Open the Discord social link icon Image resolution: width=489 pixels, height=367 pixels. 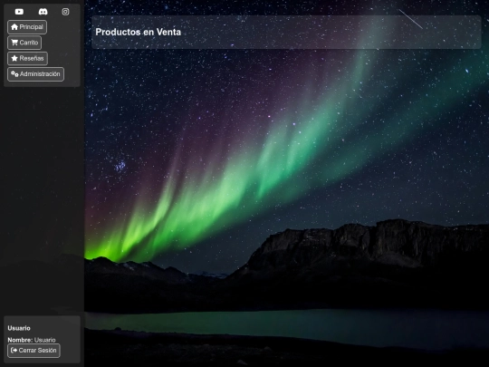[43, 12]
